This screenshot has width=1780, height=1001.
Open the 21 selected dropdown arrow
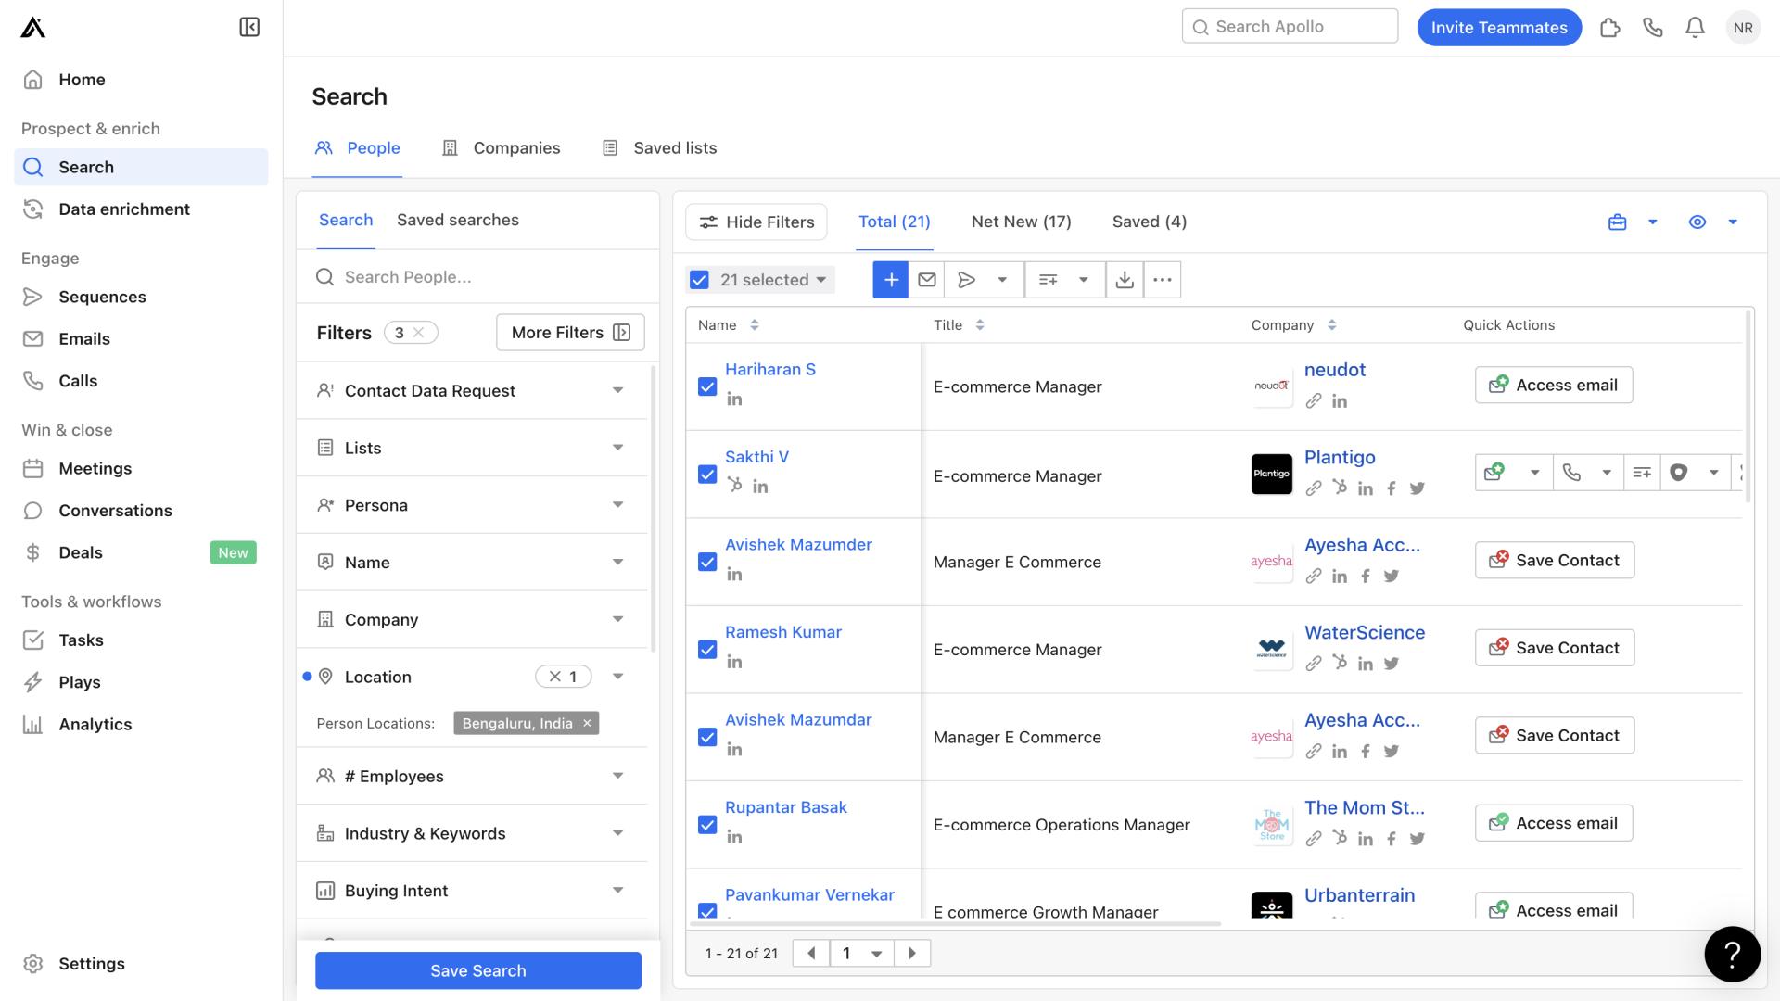[x=820, y=280]
